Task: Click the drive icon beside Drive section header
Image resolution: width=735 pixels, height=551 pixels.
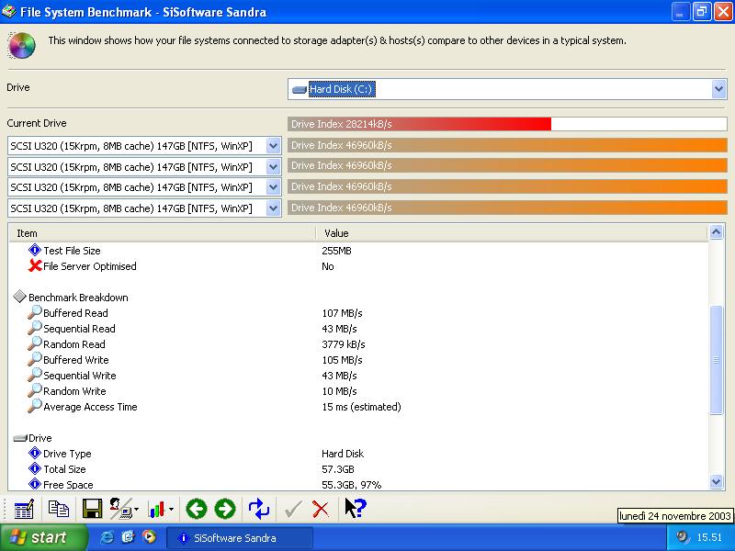Action: [x=20, y=438]
